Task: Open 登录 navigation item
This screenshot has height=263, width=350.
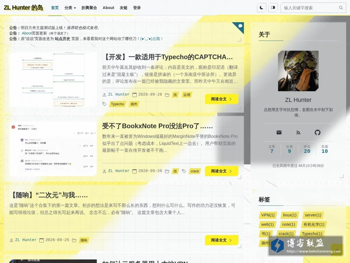Action: pos(137,8)
